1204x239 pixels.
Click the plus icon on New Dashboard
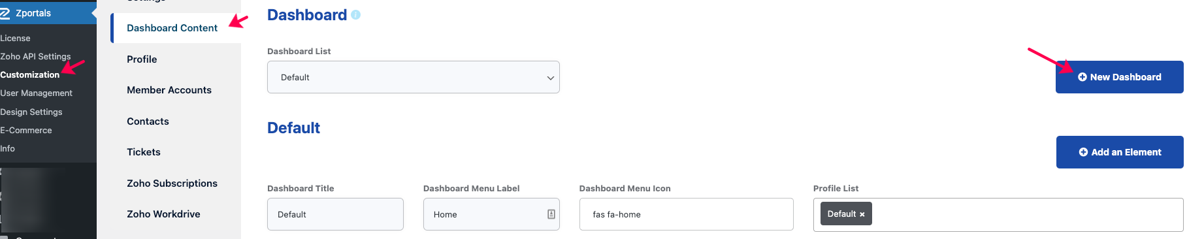(1082, 77)
